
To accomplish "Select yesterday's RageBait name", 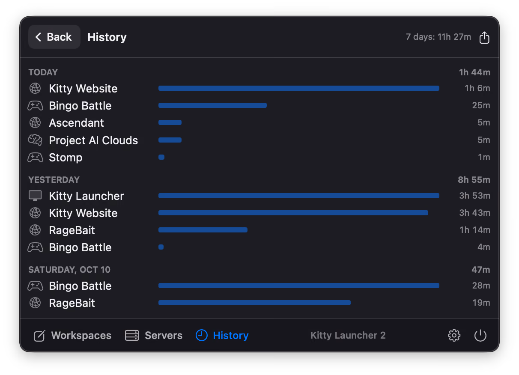I will 72,230.
